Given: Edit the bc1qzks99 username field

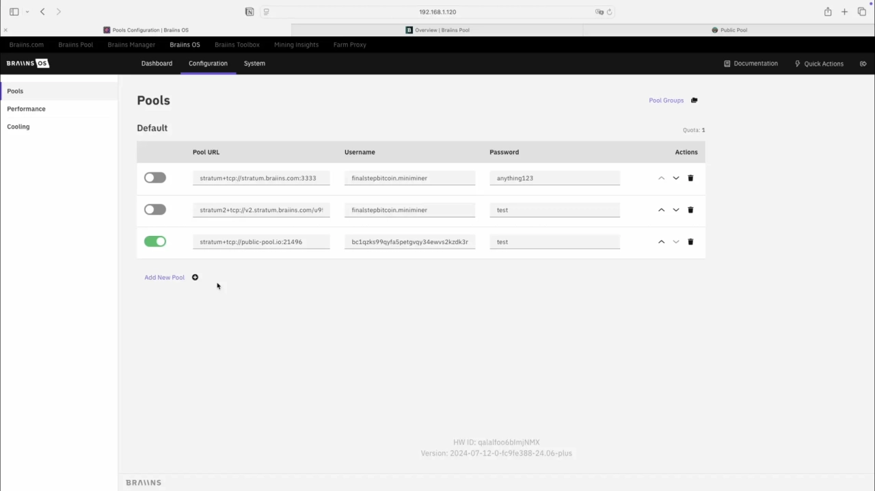Looking at the screenshot, I should pos(409,241).
